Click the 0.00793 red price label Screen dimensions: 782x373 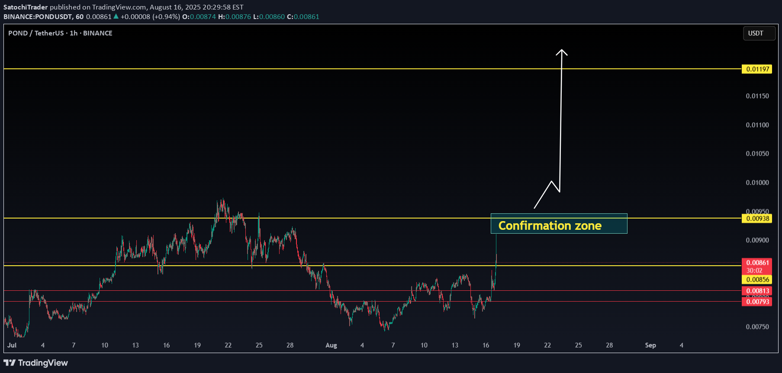coord(757,302)
